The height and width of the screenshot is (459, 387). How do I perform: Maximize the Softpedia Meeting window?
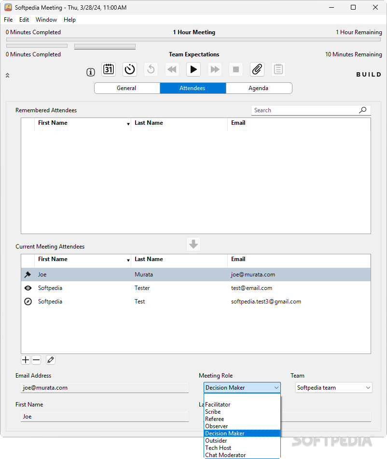(353, 7)
